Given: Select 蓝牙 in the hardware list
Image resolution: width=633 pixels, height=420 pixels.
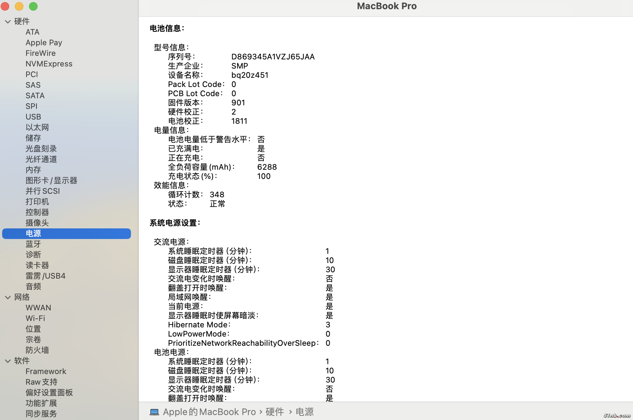Looking at the screenshot, I should (33, 244).
